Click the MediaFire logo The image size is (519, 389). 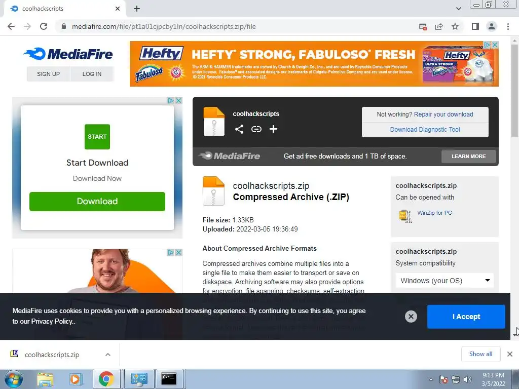pyautogui.click(x=68, y=54)
